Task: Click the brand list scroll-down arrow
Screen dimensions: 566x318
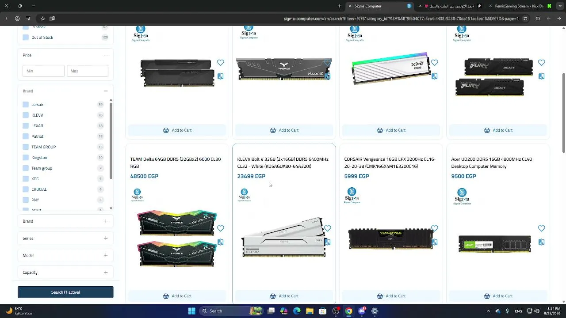Action: pos(111,208)
